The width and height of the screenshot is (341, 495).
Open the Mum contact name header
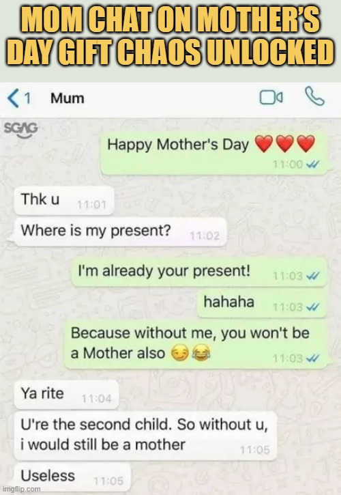pyautogui.click(x=68, y=98)
